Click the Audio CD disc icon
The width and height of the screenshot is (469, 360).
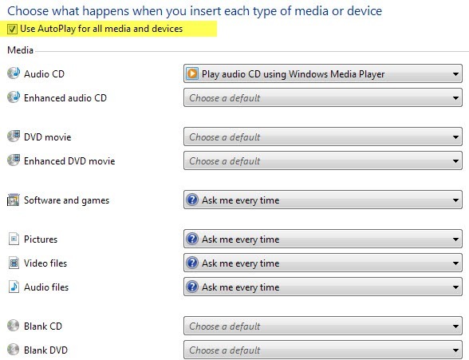pyautogui.click(x=14, y=73)
